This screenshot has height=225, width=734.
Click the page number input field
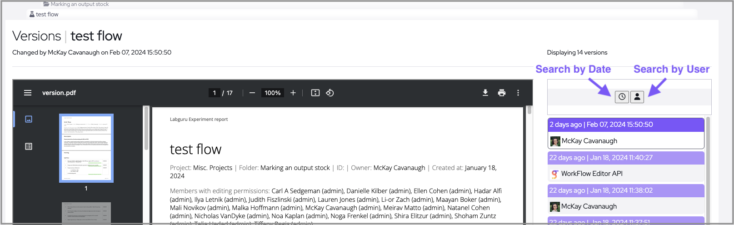(x=215, y=93)
